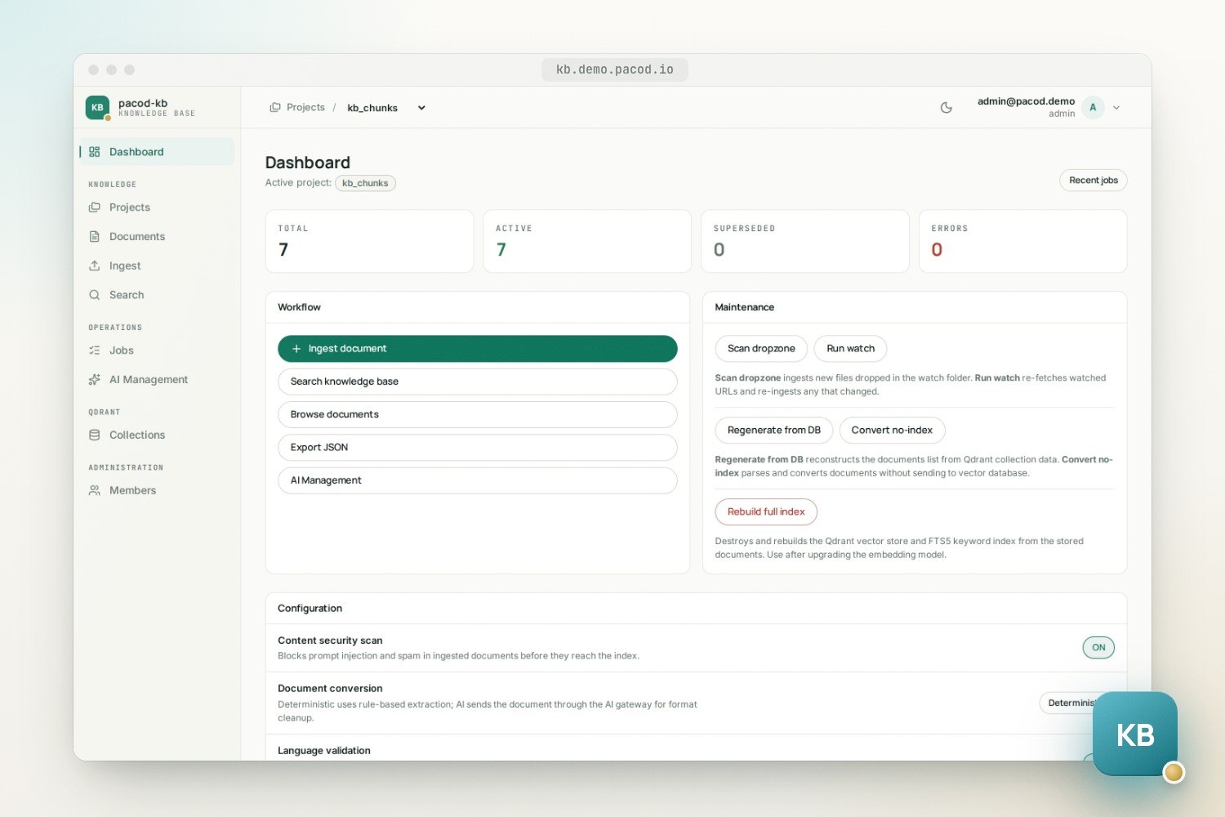Click the Dashboard grid icon in sidebar
Image resolution: width=1225 pixels, height=817 pixels.
click(x=95, y=152)
